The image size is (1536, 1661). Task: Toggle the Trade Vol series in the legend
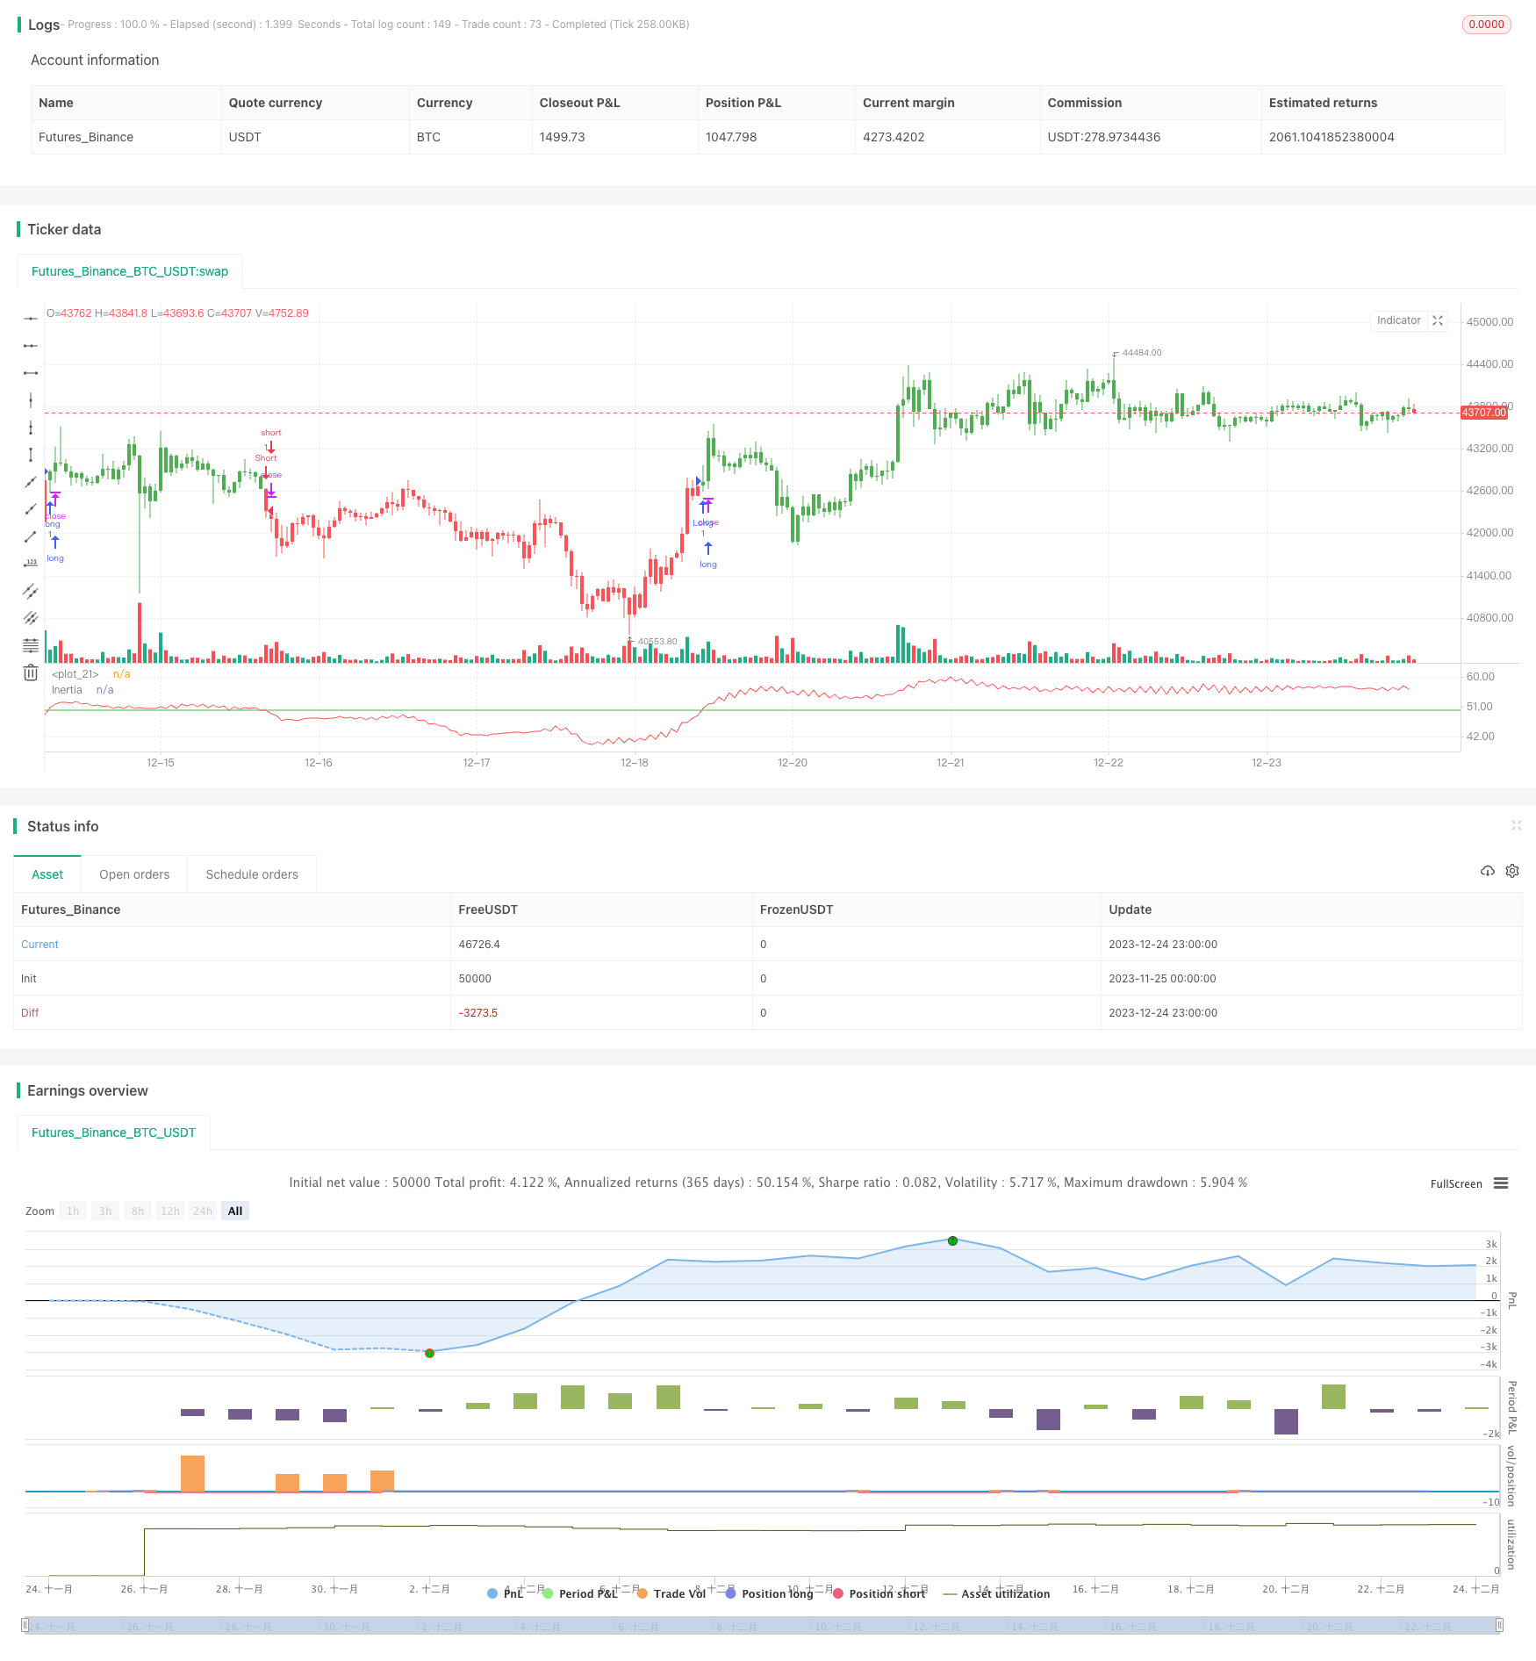pyautogui.click(x=671, y=1593)
